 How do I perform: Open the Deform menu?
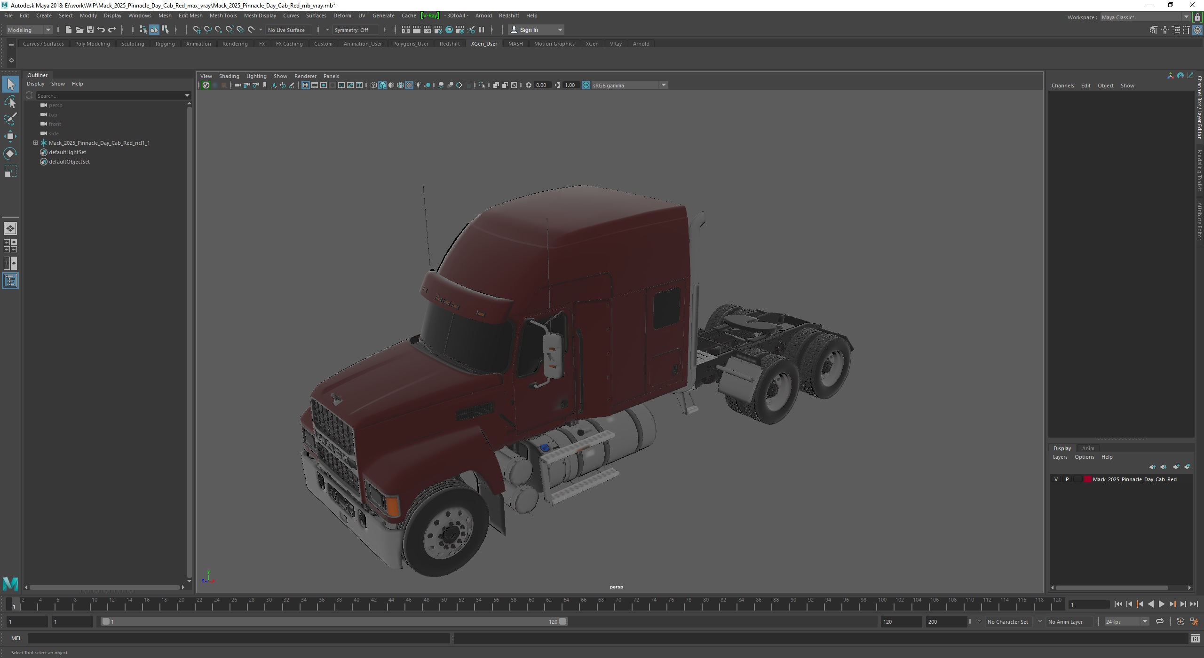(342, 16)
